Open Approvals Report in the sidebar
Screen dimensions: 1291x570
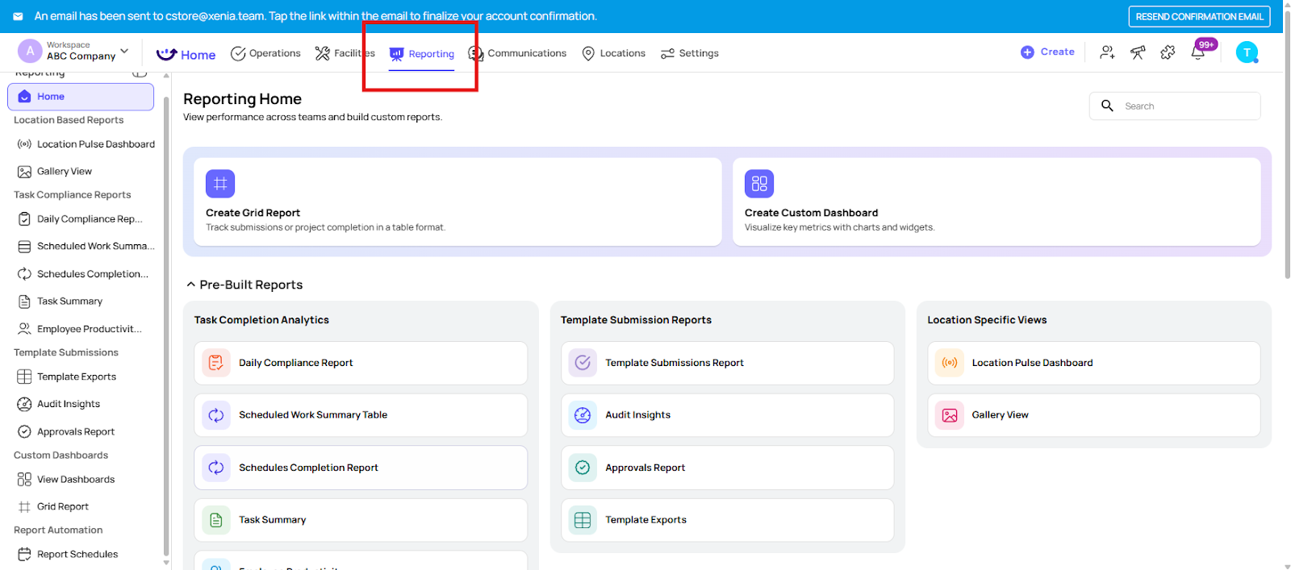(75, 431)
